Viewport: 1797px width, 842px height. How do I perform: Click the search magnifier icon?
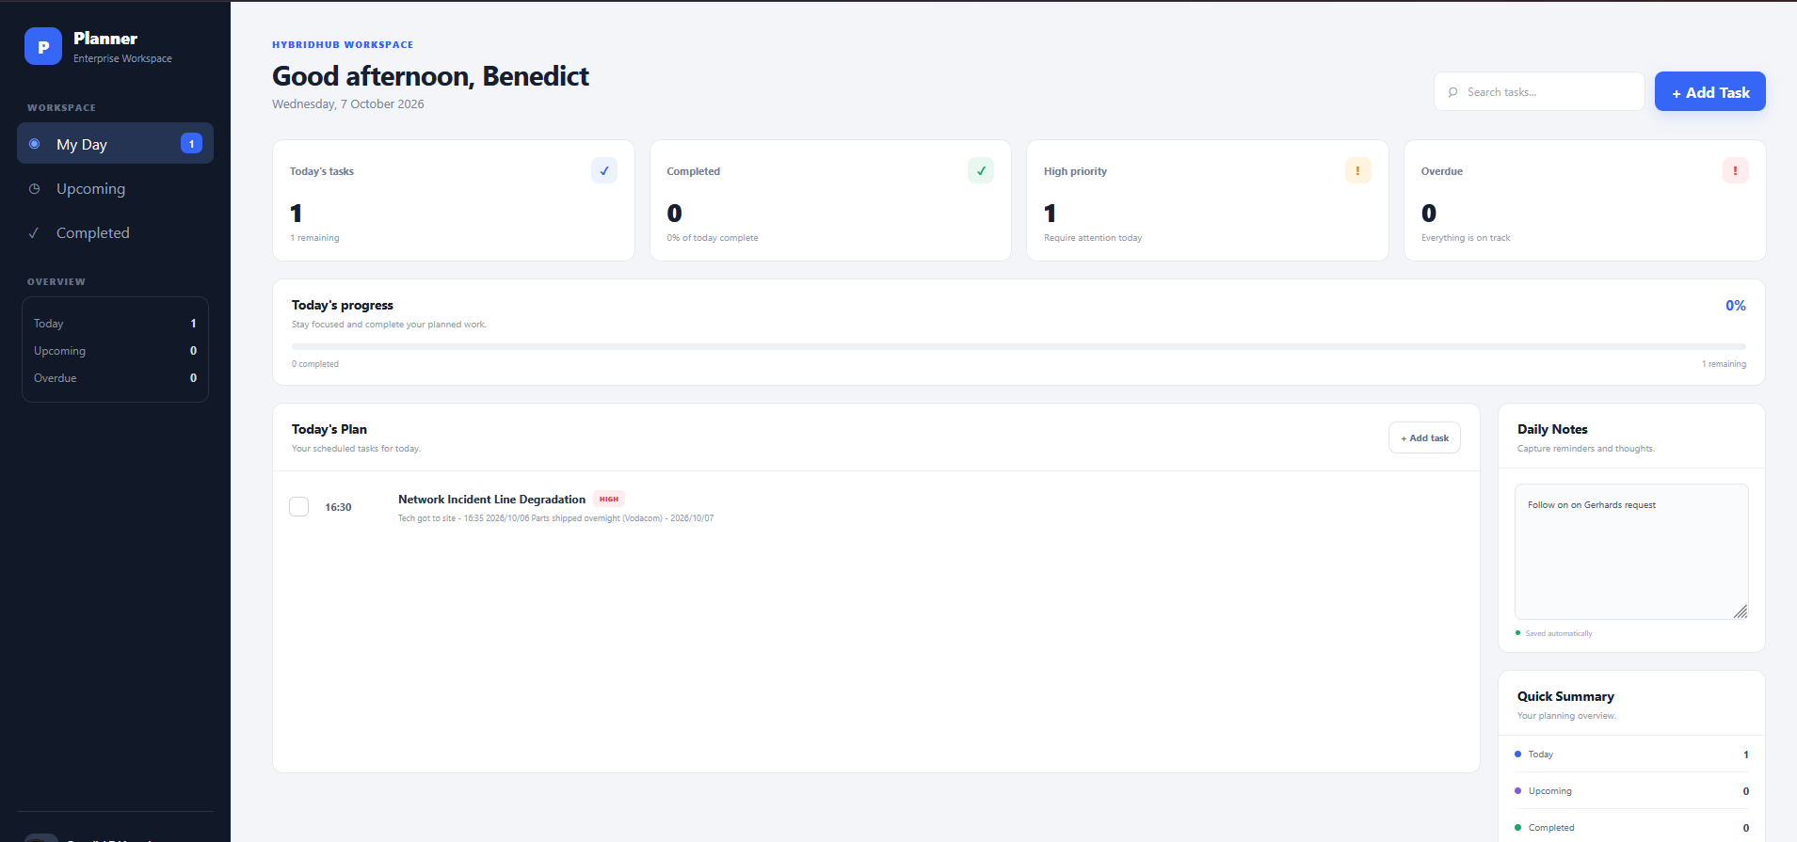[1453, 92]
